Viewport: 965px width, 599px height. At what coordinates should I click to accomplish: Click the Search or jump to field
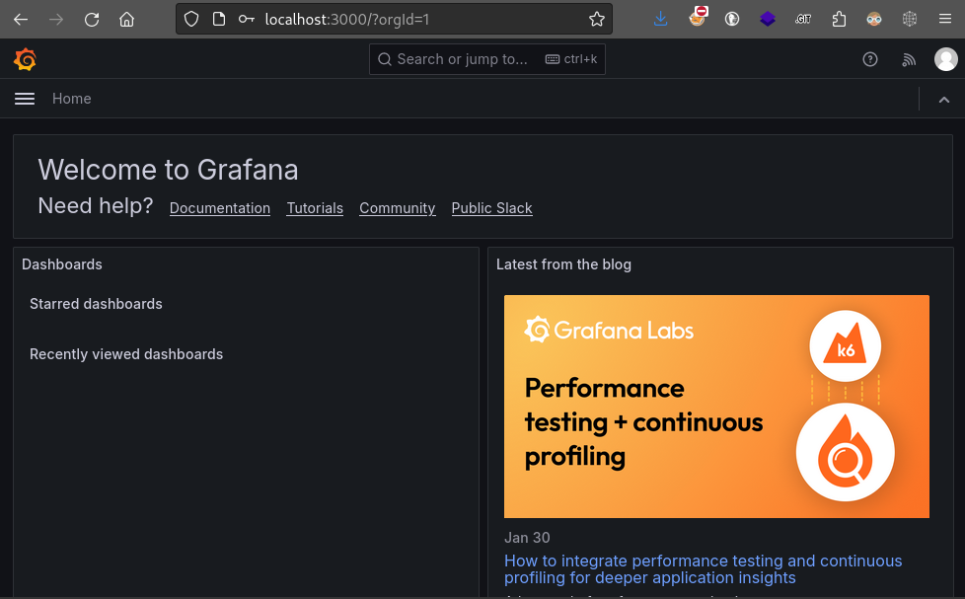(x=486, y=59)
